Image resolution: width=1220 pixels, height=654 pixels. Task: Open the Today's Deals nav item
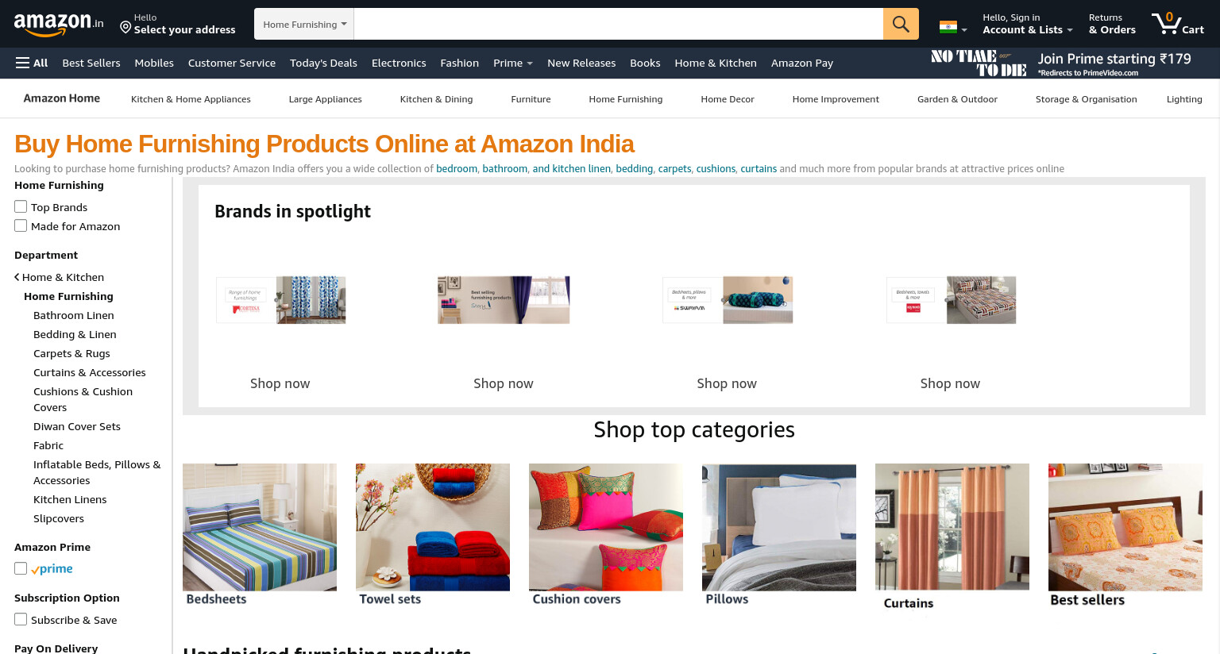(323, 63)
